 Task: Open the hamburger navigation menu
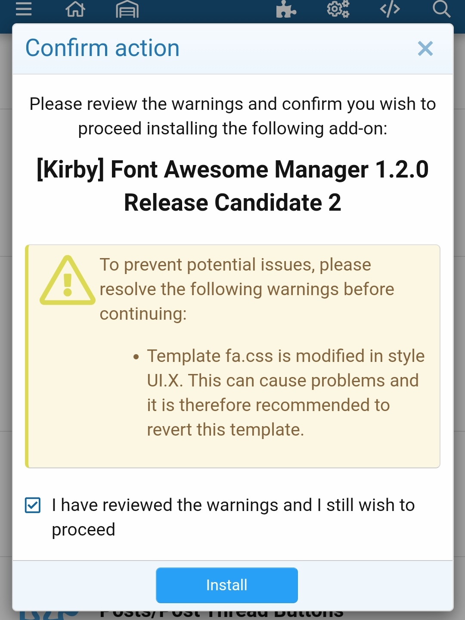[24, 9]
